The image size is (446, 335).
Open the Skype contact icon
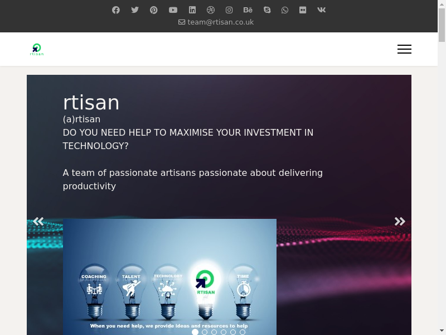point(267,10)
